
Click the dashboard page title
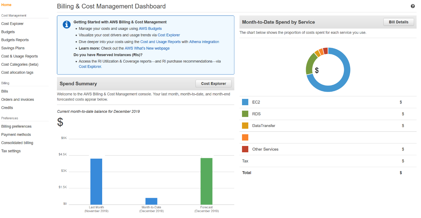pos(111,6)
